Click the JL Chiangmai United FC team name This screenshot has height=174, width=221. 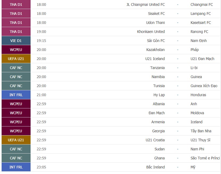pos(145,5)
